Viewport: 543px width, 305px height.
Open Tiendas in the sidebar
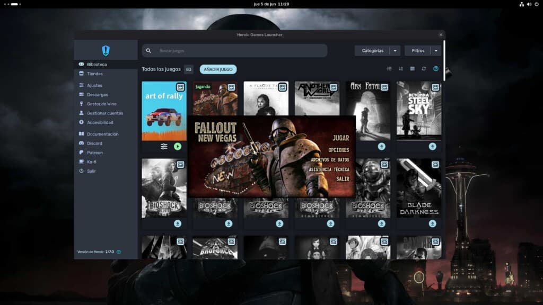(x=106, y=74)
